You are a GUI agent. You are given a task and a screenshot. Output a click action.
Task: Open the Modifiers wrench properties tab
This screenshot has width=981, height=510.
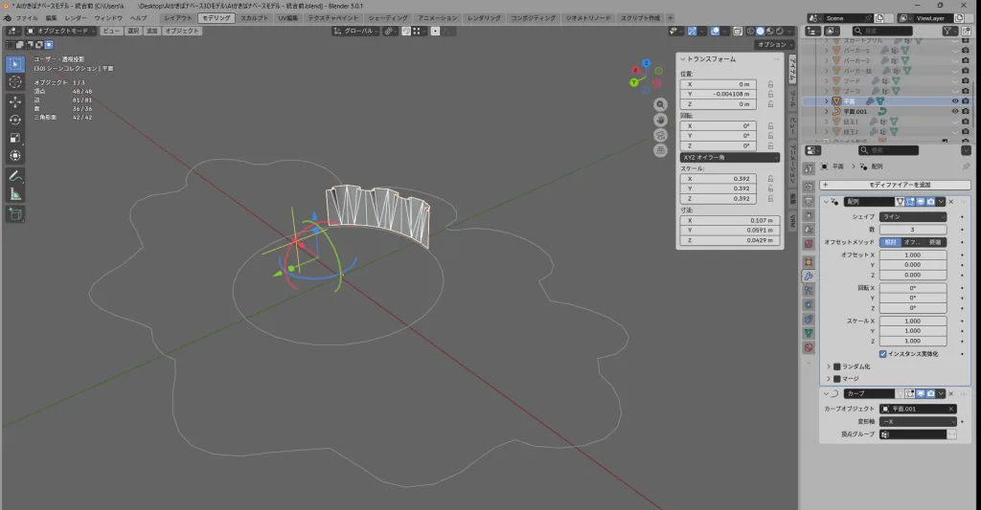(809, 277)
